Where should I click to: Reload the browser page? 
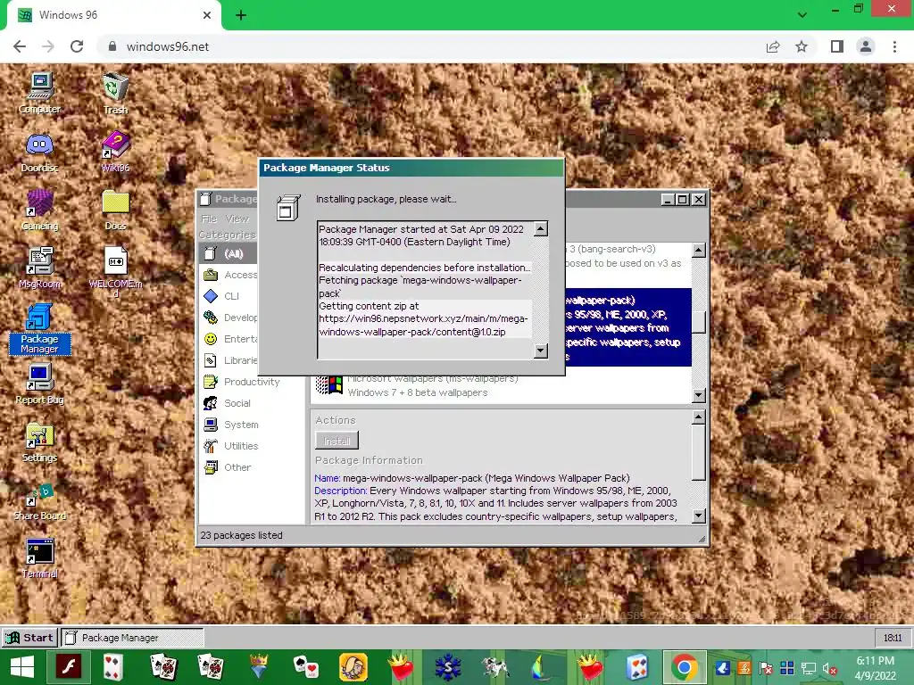(x=77, y=46)
